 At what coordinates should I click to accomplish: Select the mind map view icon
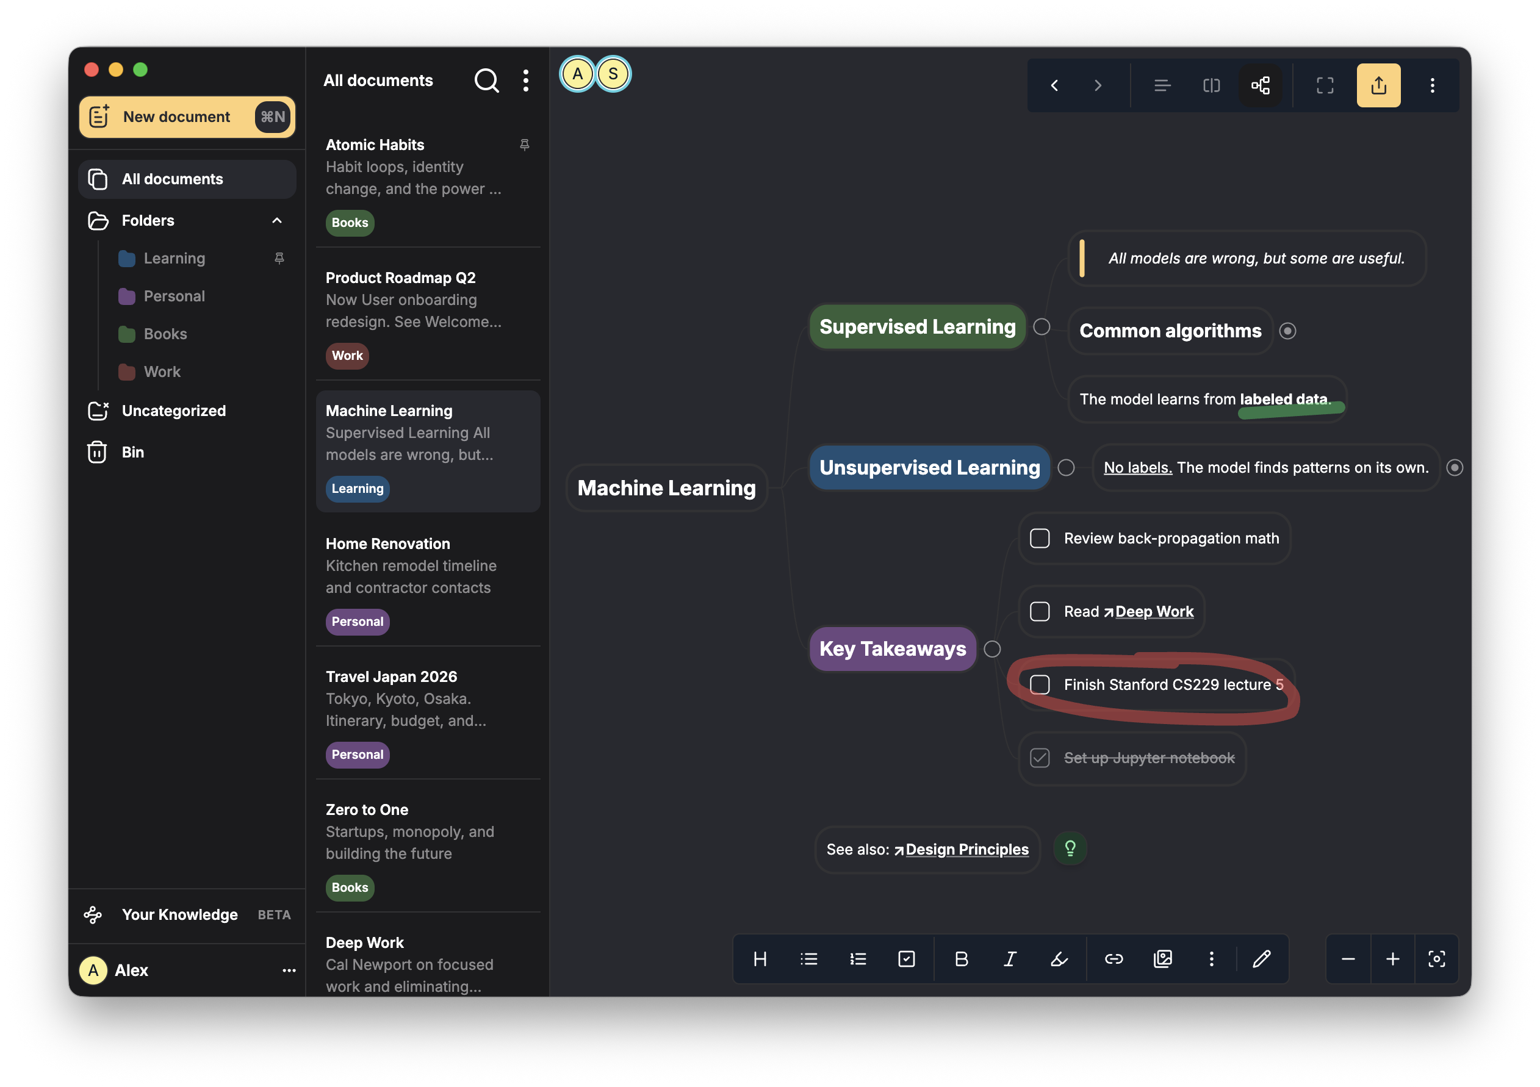(x=1261, y=85)
